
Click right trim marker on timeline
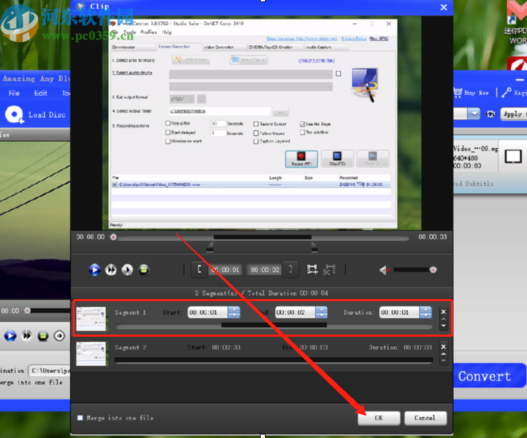(x=315, y=247)
